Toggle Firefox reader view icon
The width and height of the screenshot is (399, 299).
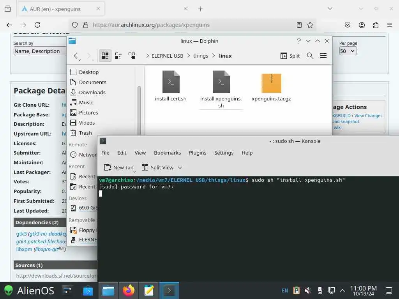coord(299,25)
